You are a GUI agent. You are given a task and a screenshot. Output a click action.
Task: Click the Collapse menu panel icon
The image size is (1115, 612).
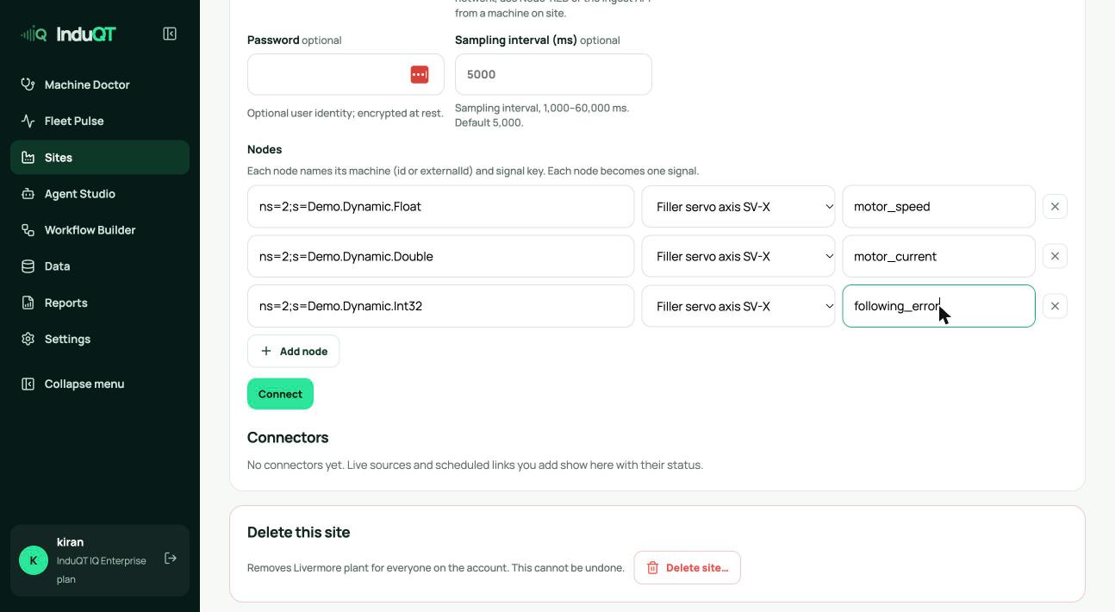(x=28, y=384)
